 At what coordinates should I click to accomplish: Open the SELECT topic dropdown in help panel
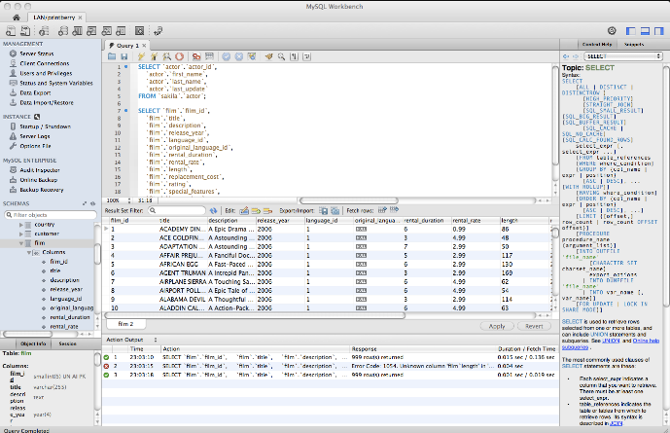[x=622, y=57]
